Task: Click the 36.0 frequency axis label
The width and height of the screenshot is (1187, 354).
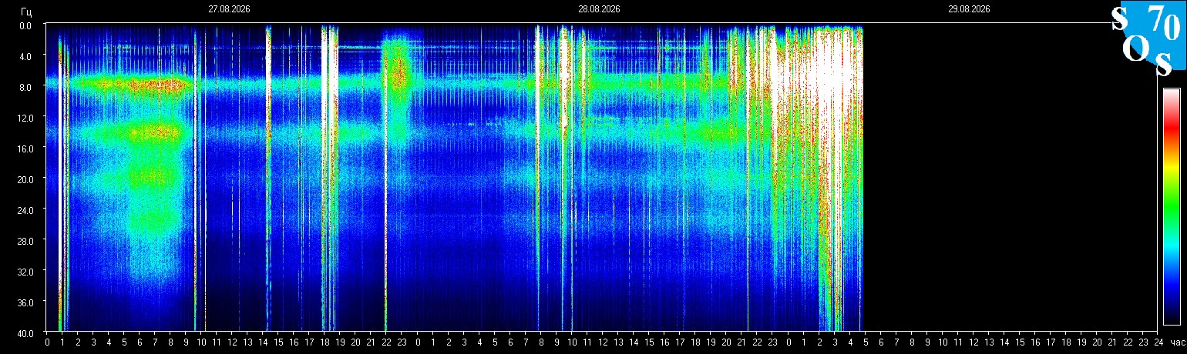Action: coord(25,302)
